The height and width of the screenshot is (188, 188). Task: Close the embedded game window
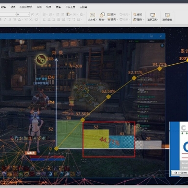pyautogui.click(x=161, y=36)
